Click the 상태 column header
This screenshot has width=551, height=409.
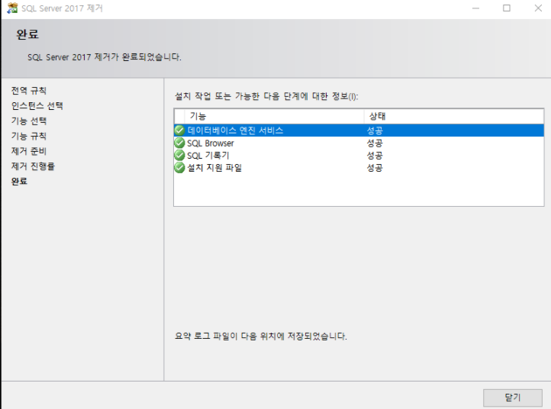pyautogui.click(x=453, y=116)
